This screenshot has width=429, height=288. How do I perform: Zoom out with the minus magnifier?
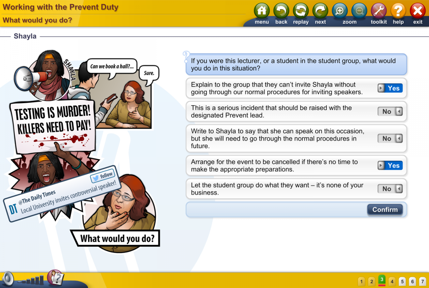(359, 11)
